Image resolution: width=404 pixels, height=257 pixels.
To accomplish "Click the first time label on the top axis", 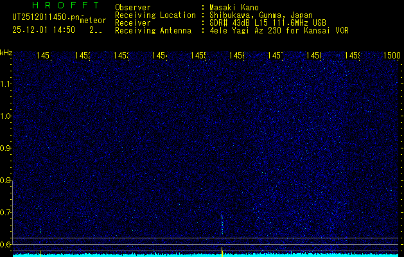I will coord(44,57).
